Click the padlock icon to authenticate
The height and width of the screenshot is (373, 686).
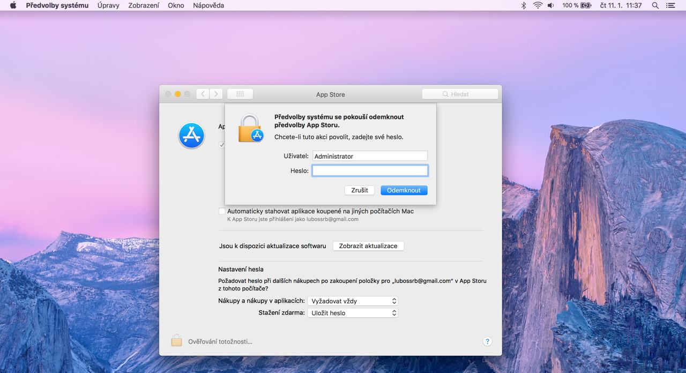click(x=176, y=340)
